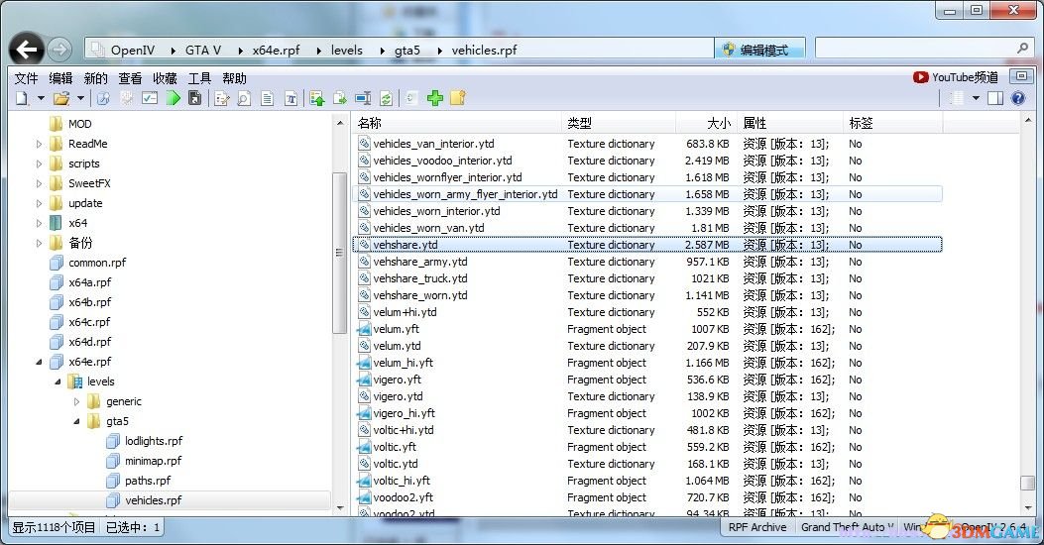Viewport: 1044px width, 545px height.
Task: Click the rename toolbar icon
Action: 363,99
